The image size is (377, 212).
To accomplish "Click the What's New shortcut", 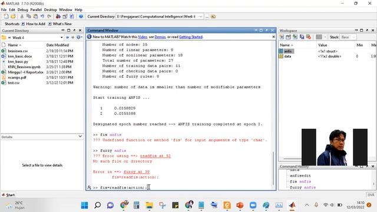I will tap(60, 24).
